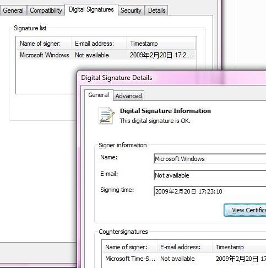Open the Compatibility tab
This screenshot has width=266, height=268.
click(46, 10)
